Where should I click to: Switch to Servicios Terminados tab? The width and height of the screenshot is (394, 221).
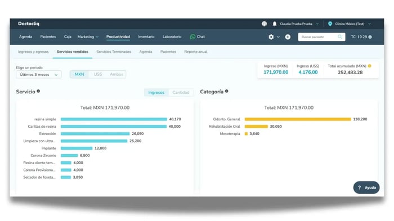[114, 52]
